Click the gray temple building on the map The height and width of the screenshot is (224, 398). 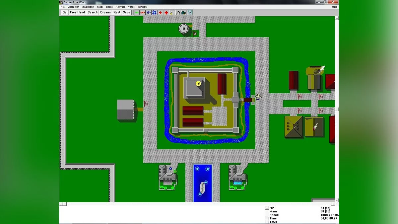[x=125, y=110]
